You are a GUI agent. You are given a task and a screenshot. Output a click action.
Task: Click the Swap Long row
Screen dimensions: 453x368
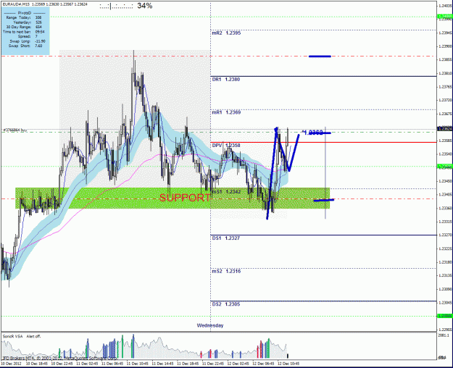click(x=27, y=41)
